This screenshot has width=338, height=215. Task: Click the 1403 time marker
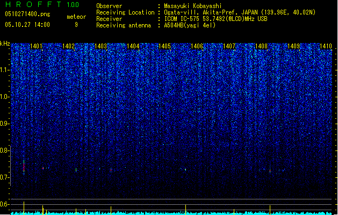(x=100, y=46)
